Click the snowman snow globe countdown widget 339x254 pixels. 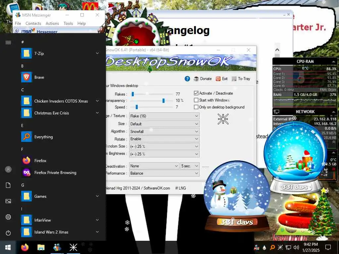point(237,196)
